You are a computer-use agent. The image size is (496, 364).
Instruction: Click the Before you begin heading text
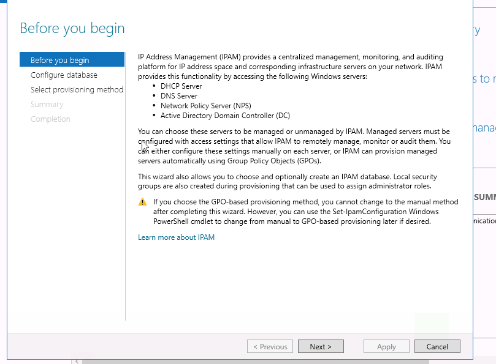72,28
